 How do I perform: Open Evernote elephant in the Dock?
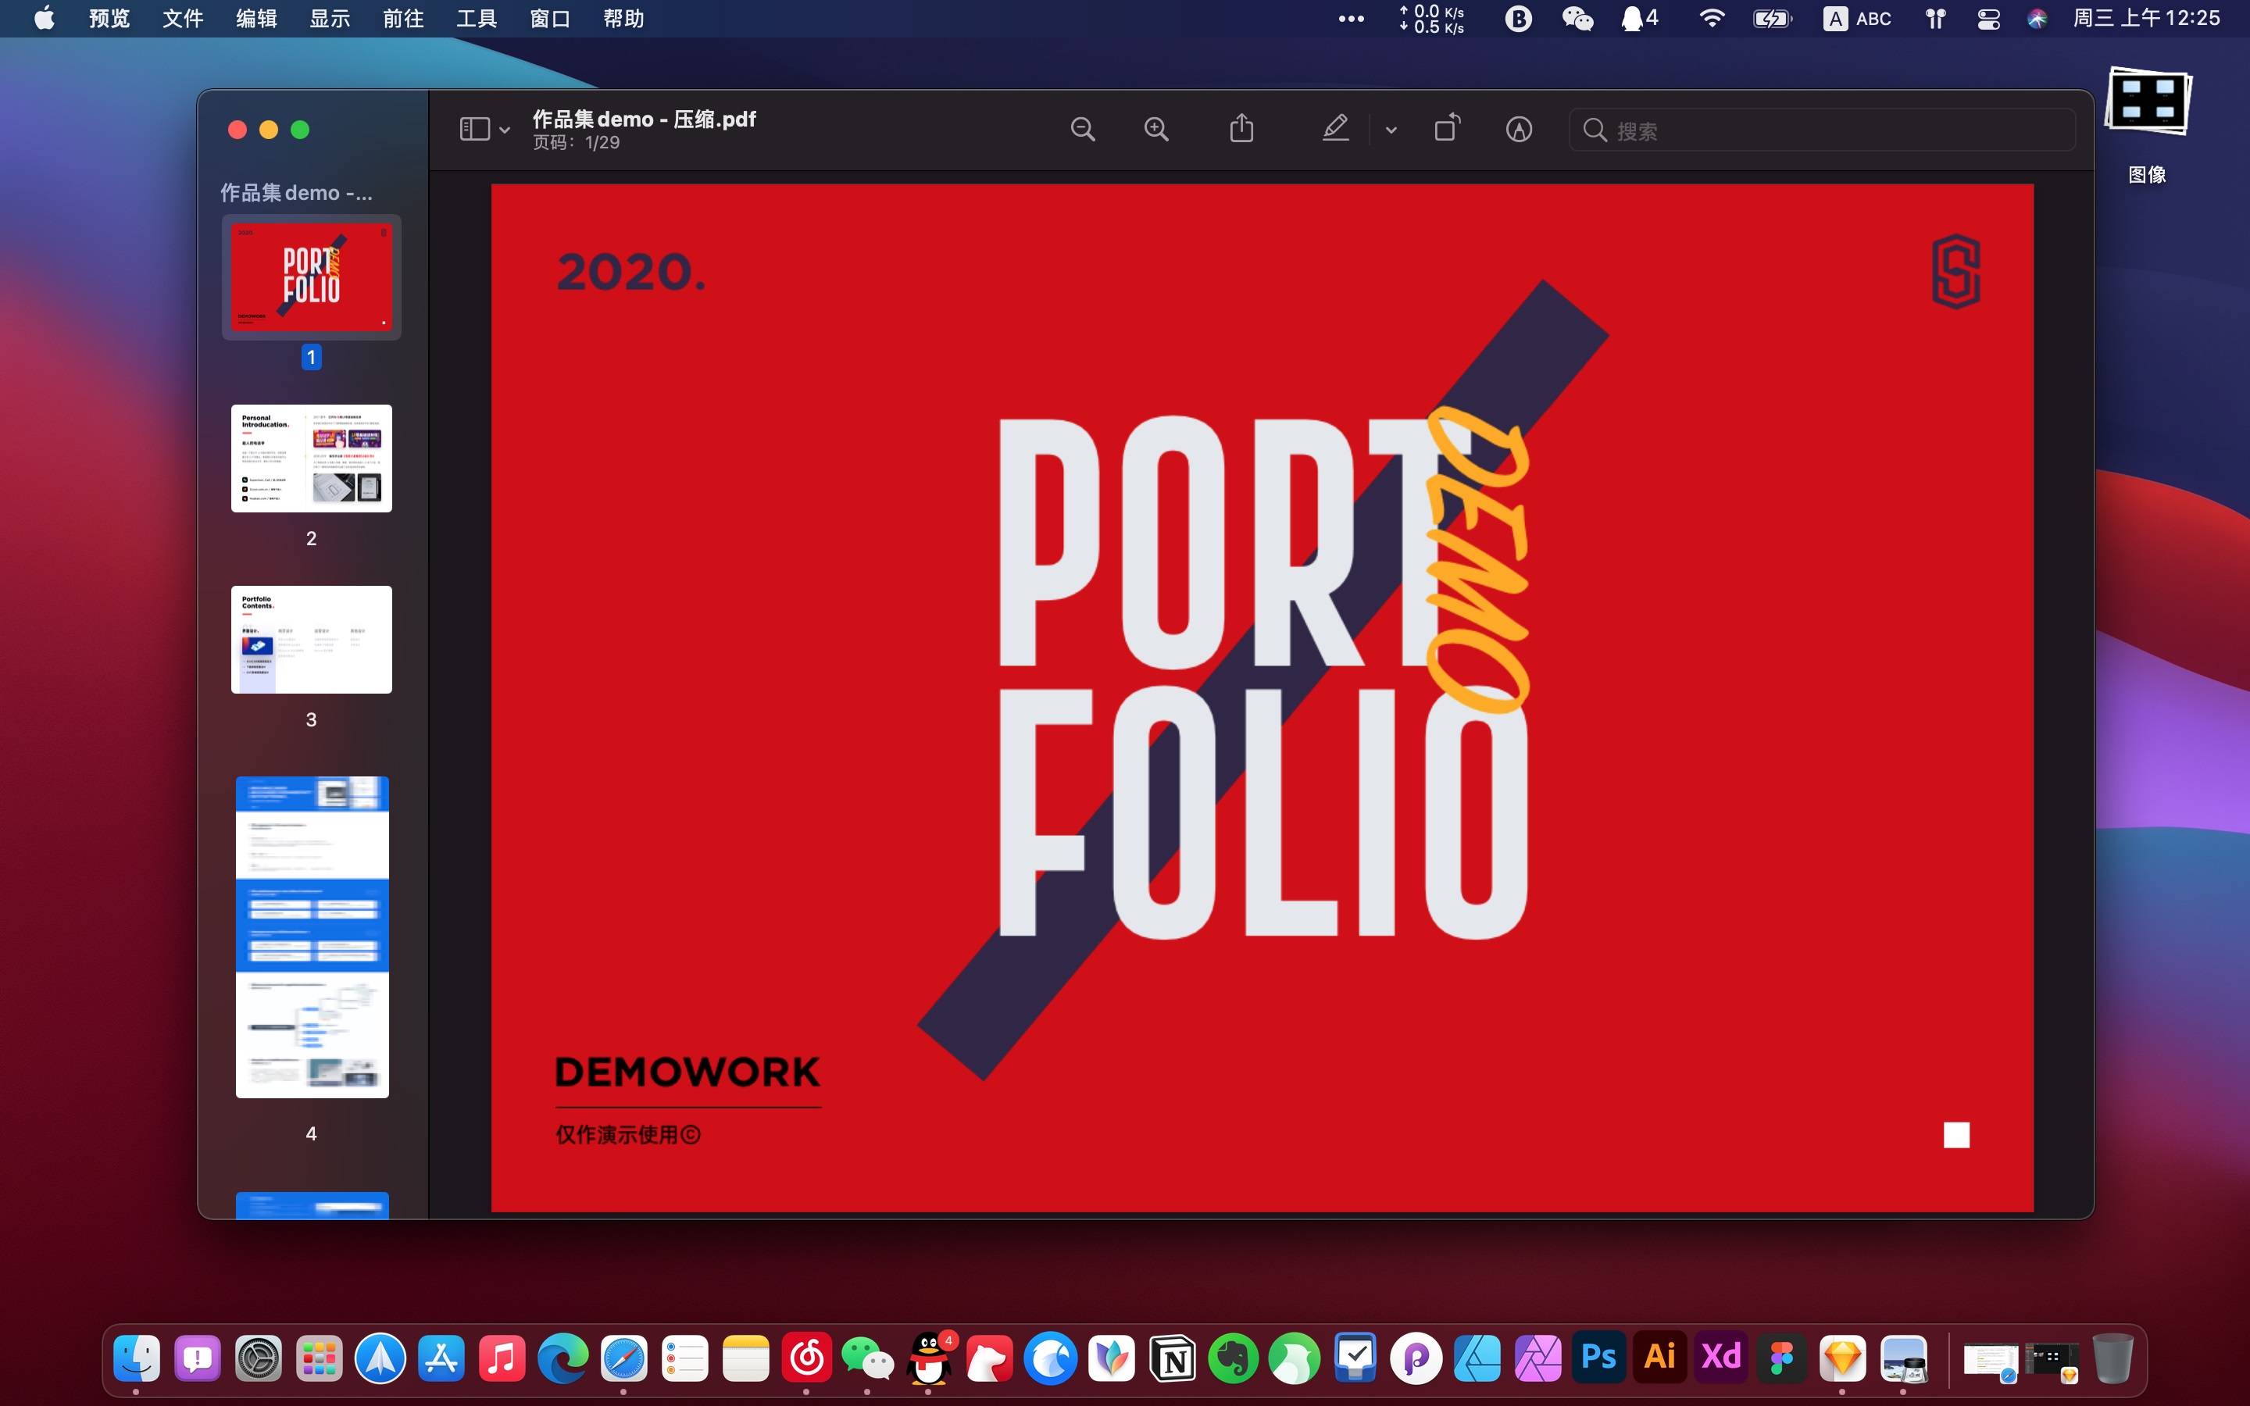[1233, 1358]
